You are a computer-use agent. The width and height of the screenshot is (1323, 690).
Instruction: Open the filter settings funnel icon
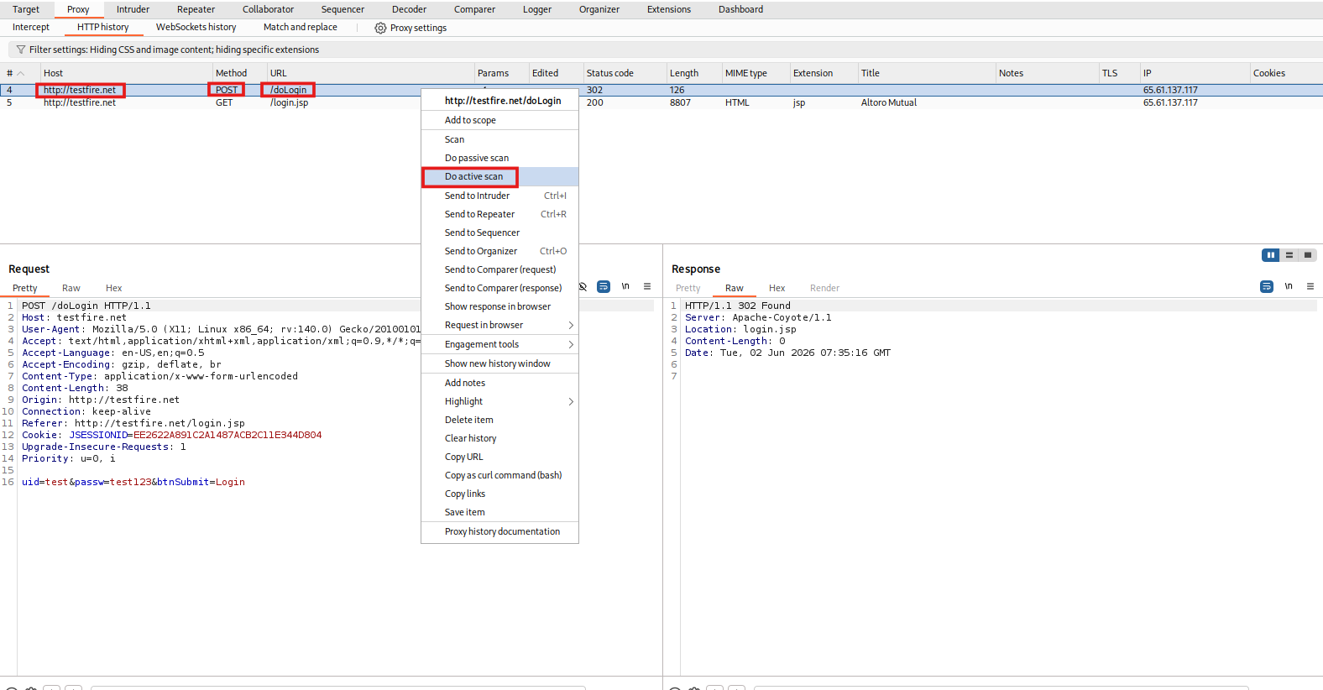pos(21,50)
